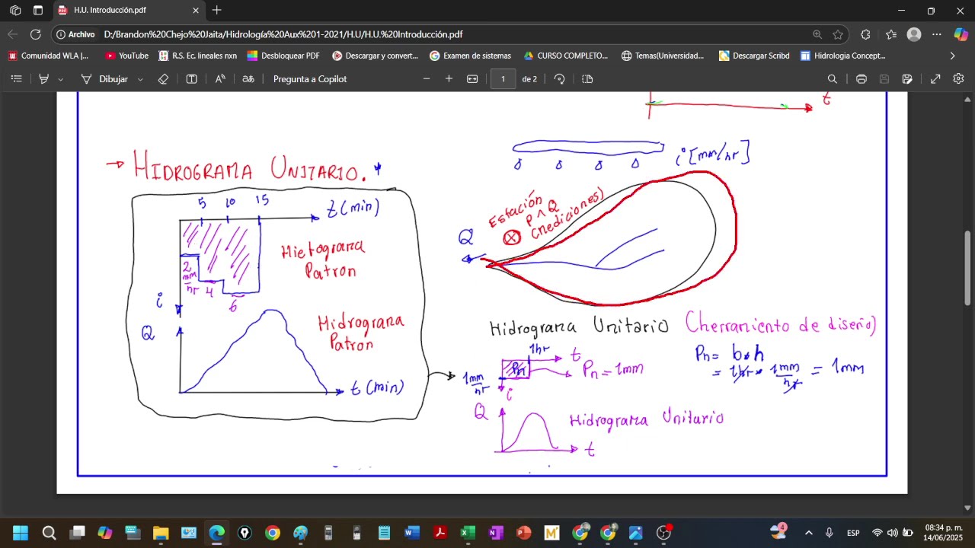Open the address bar zoom indicator
This screenshot has height=548, width=975.
[x=817, y=34]
